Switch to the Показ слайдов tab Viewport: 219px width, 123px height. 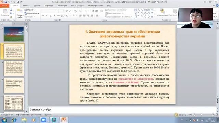(77, 6)
